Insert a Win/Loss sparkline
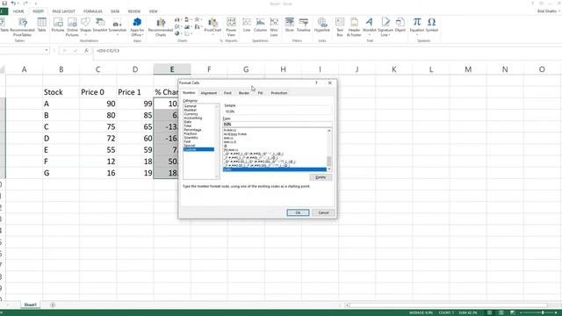This screenshot has width=562, height=316. [x=274, y=27]
